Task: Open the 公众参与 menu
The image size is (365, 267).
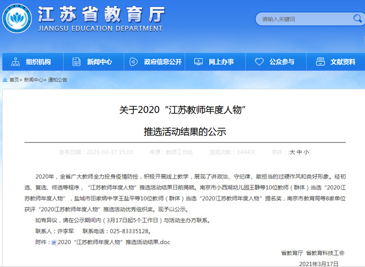Action: click(x=282, y=62)
